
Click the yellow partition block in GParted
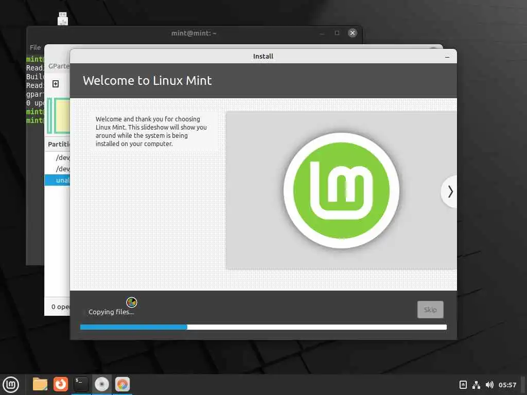62,116
